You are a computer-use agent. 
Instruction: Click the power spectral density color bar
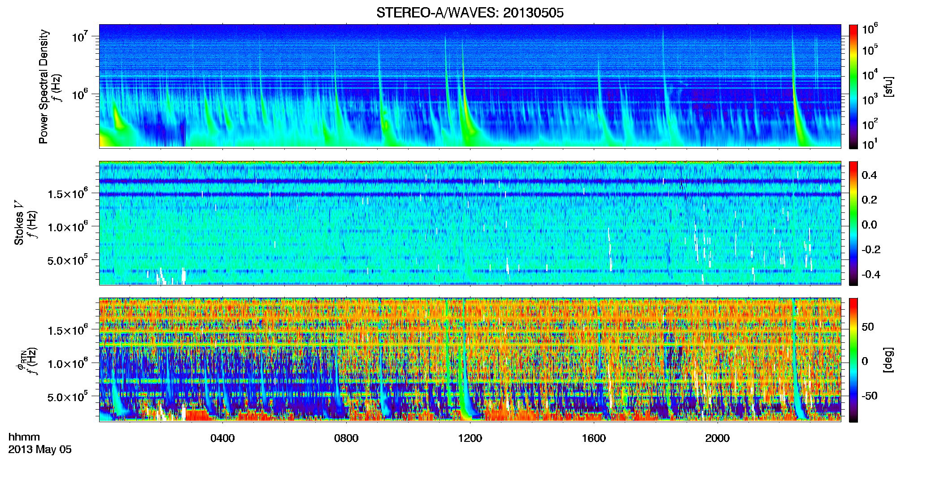tap(853, 86)
